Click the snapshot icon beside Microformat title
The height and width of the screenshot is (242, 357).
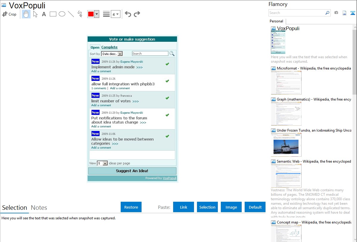click(273, 68)
